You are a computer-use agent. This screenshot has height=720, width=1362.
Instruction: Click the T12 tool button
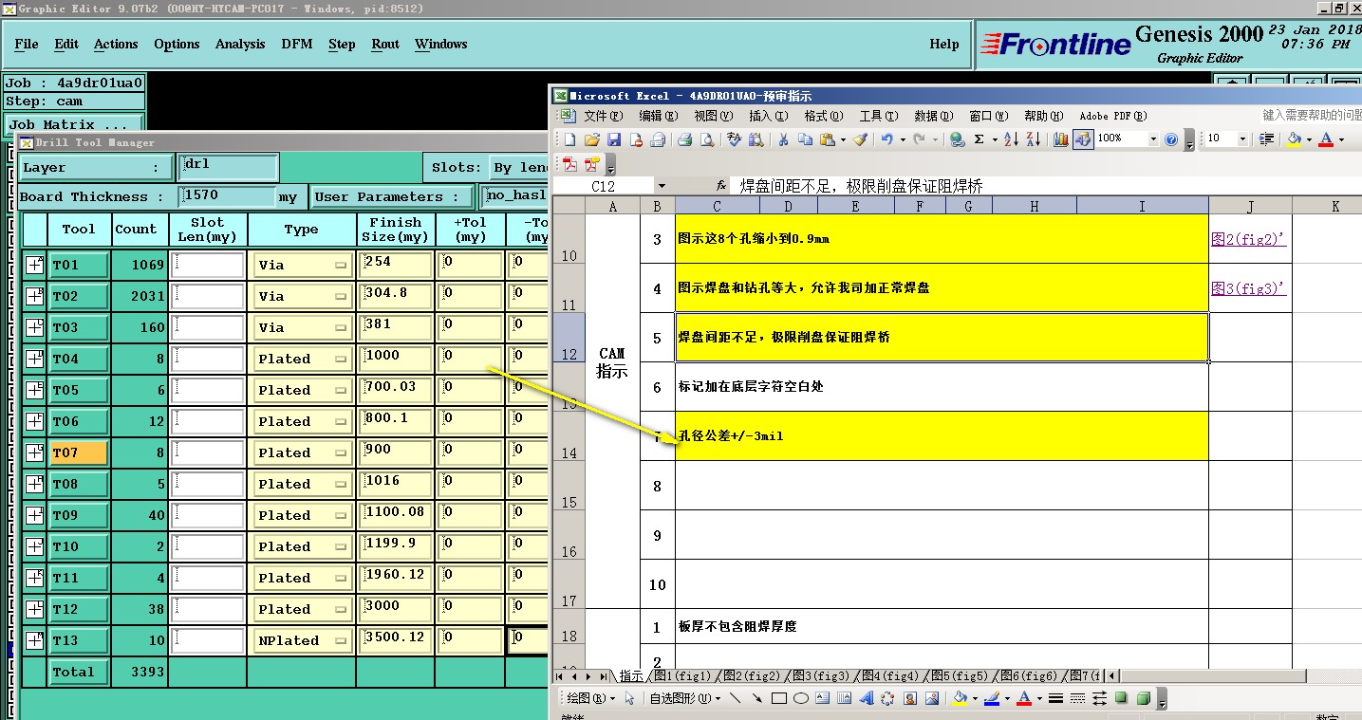[x=78, y=609]
